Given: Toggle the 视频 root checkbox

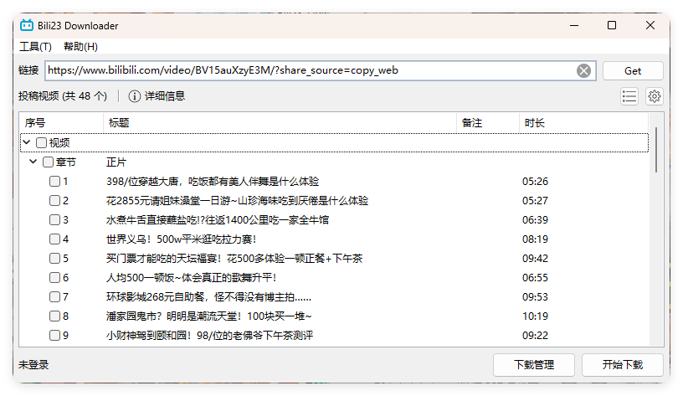Looking at the screenshot, I should 41,143.
